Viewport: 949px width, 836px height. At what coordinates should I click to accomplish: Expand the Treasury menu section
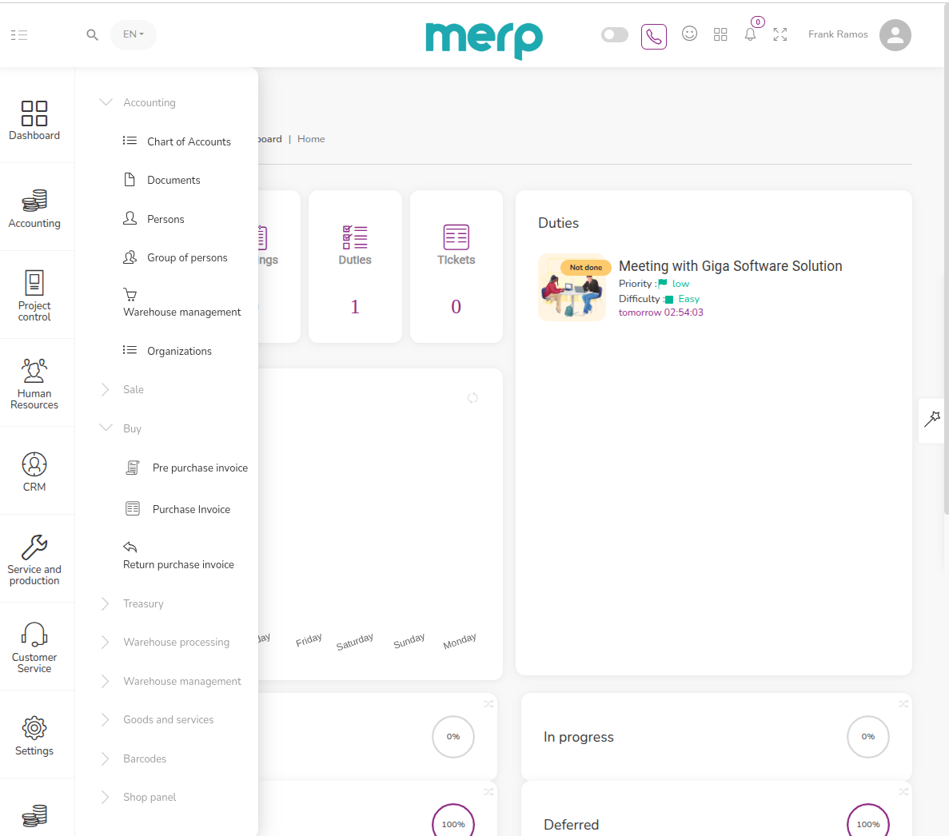(143, 604)
